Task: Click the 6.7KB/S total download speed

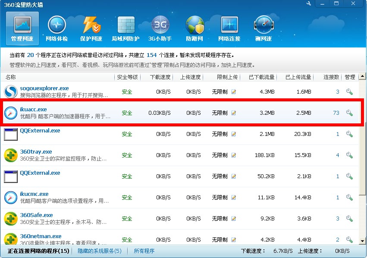Action: (x=283, y=251)
